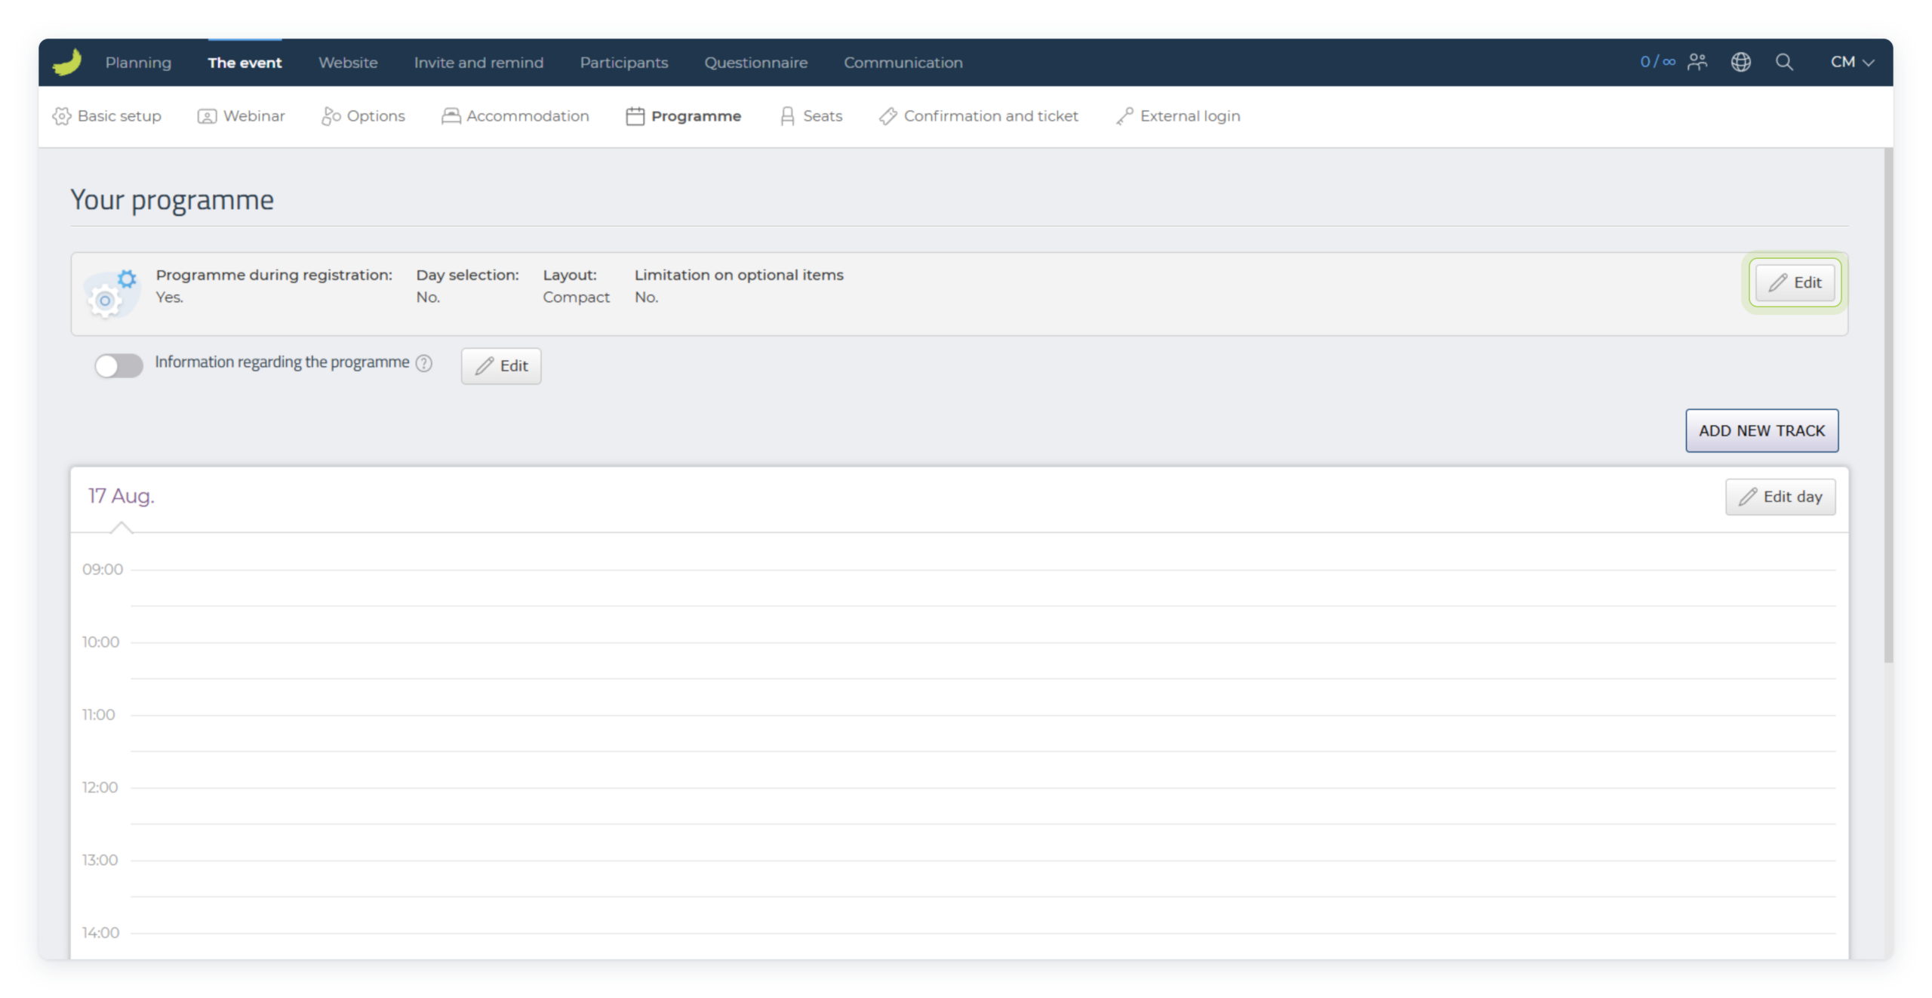
Task: Edit the programme settings panel
Action: 1795,282
